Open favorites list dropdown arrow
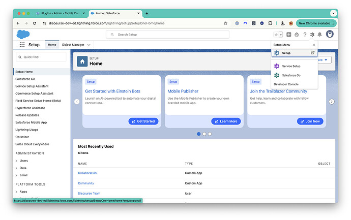The image size is (351, 220). point(281,35)
